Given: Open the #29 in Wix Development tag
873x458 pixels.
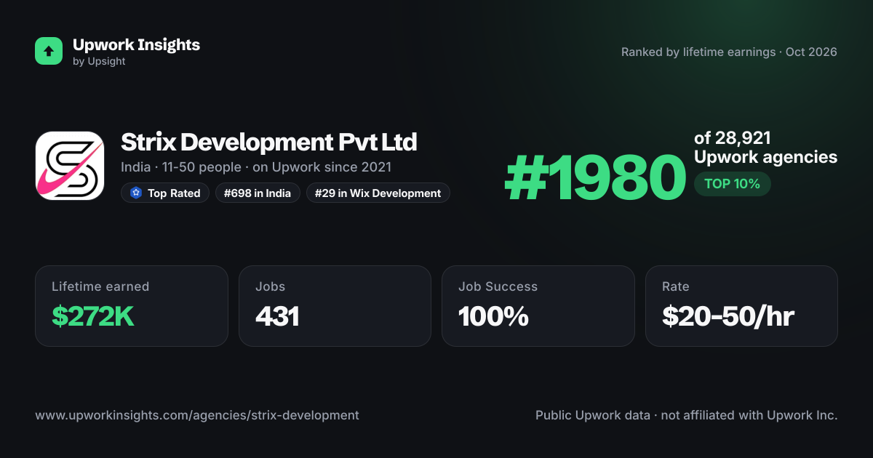Looking at the screenshot, I should (x=378, y=193).
